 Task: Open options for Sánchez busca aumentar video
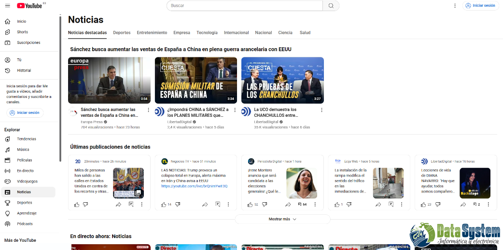(148, 110)
